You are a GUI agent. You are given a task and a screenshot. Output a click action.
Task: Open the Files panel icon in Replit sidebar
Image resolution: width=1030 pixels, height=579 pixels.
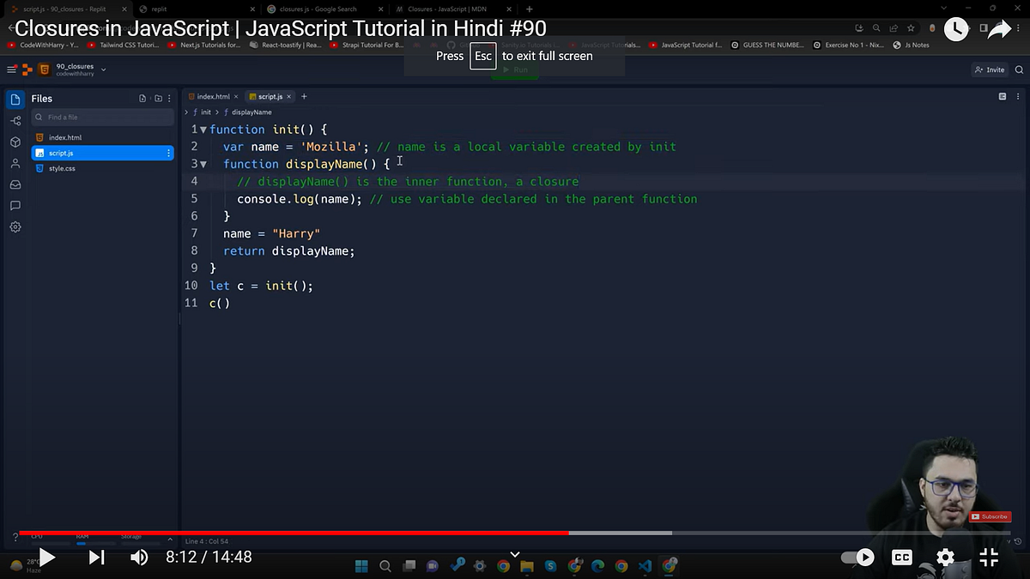15,99
